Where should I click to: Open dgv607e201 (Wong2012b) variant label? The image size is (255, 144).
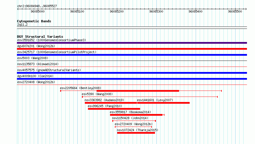tap(36, 46)
